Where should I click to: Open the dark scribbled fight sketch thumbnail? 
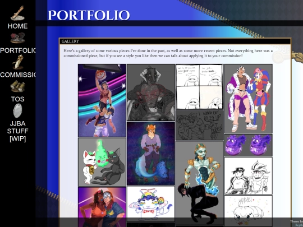(200, 126)
